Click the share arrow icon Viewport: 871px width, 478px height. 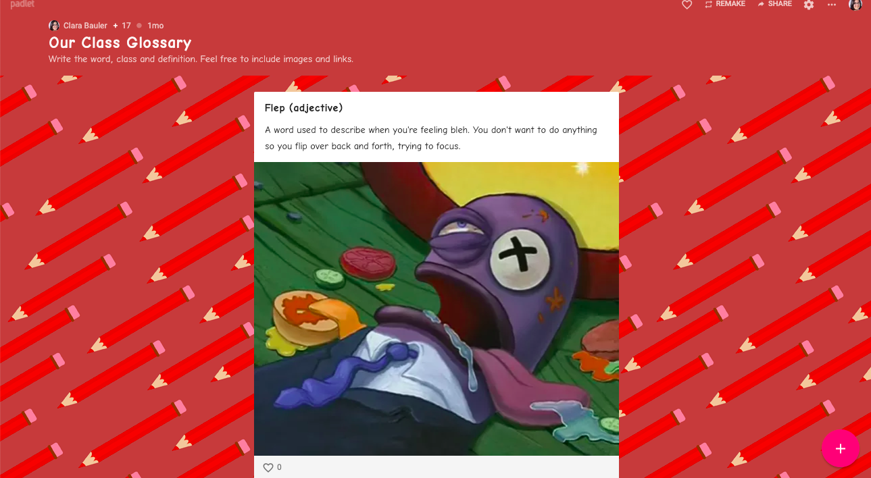(761, 4)
